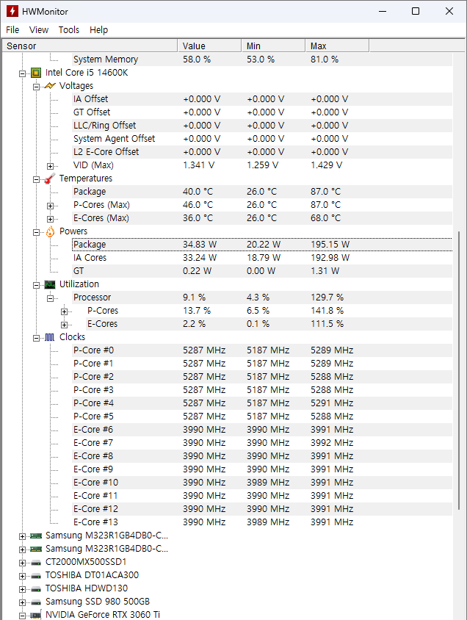467x620 pixels.
Task: Click the 5291 MHz max clock value
Action: pos(332,403)
